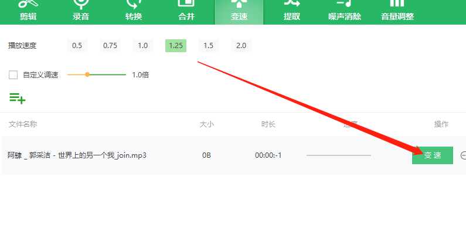Viewport: 466px width, 241px height.
Task: Open the 转换 convert tab
Action: [x=134, y=12]
